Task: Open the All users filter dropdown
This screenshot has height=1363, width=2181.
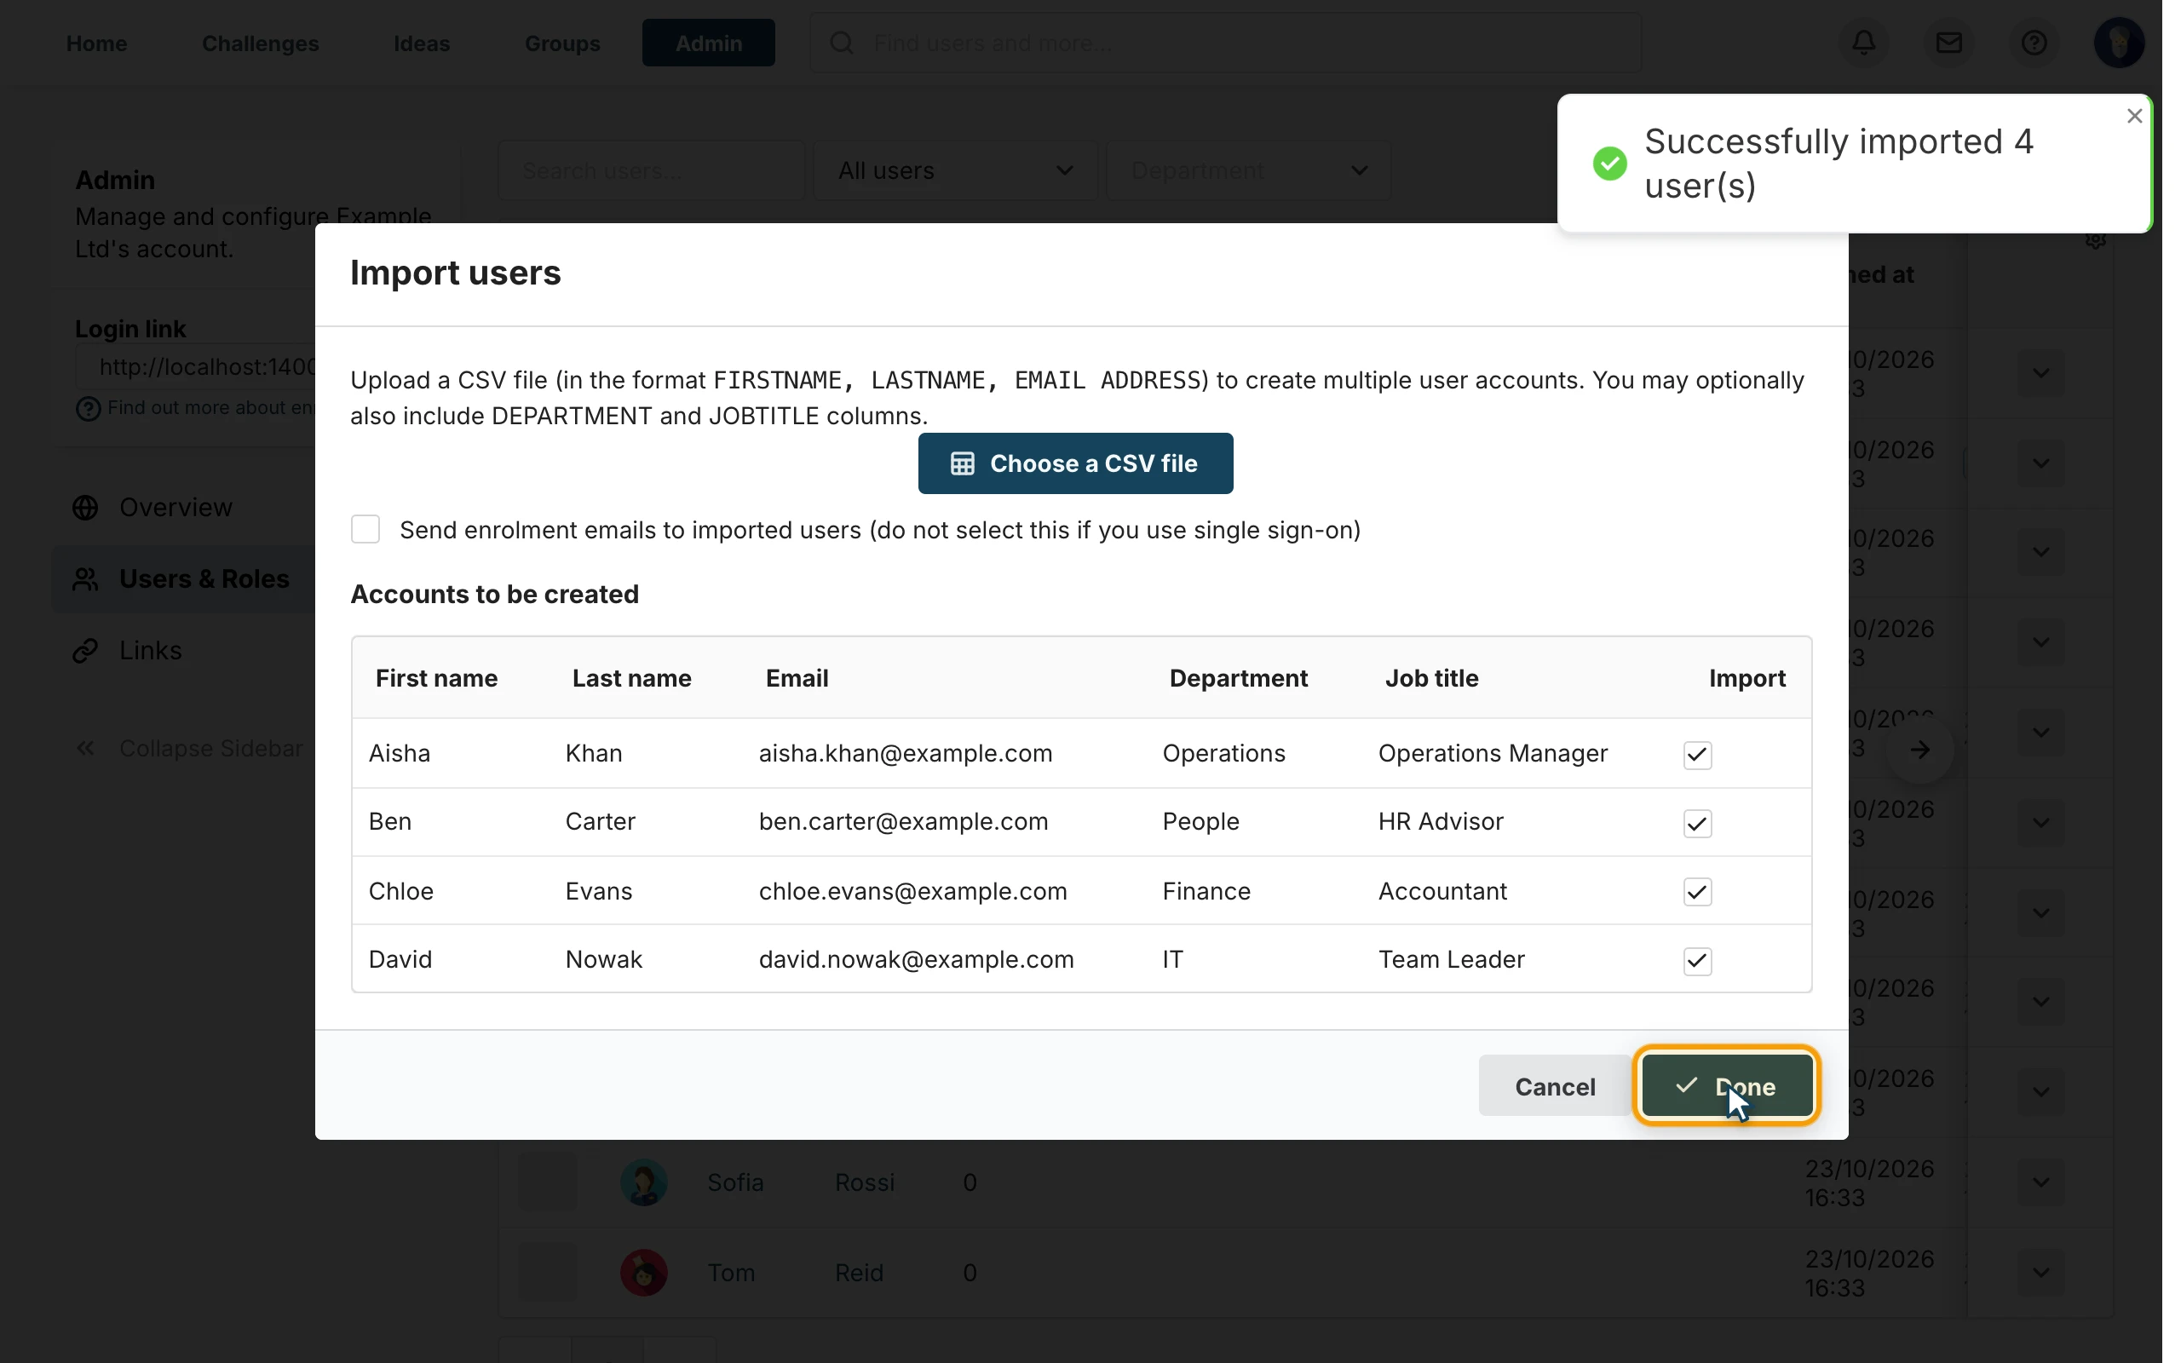Action: (955, 170)
